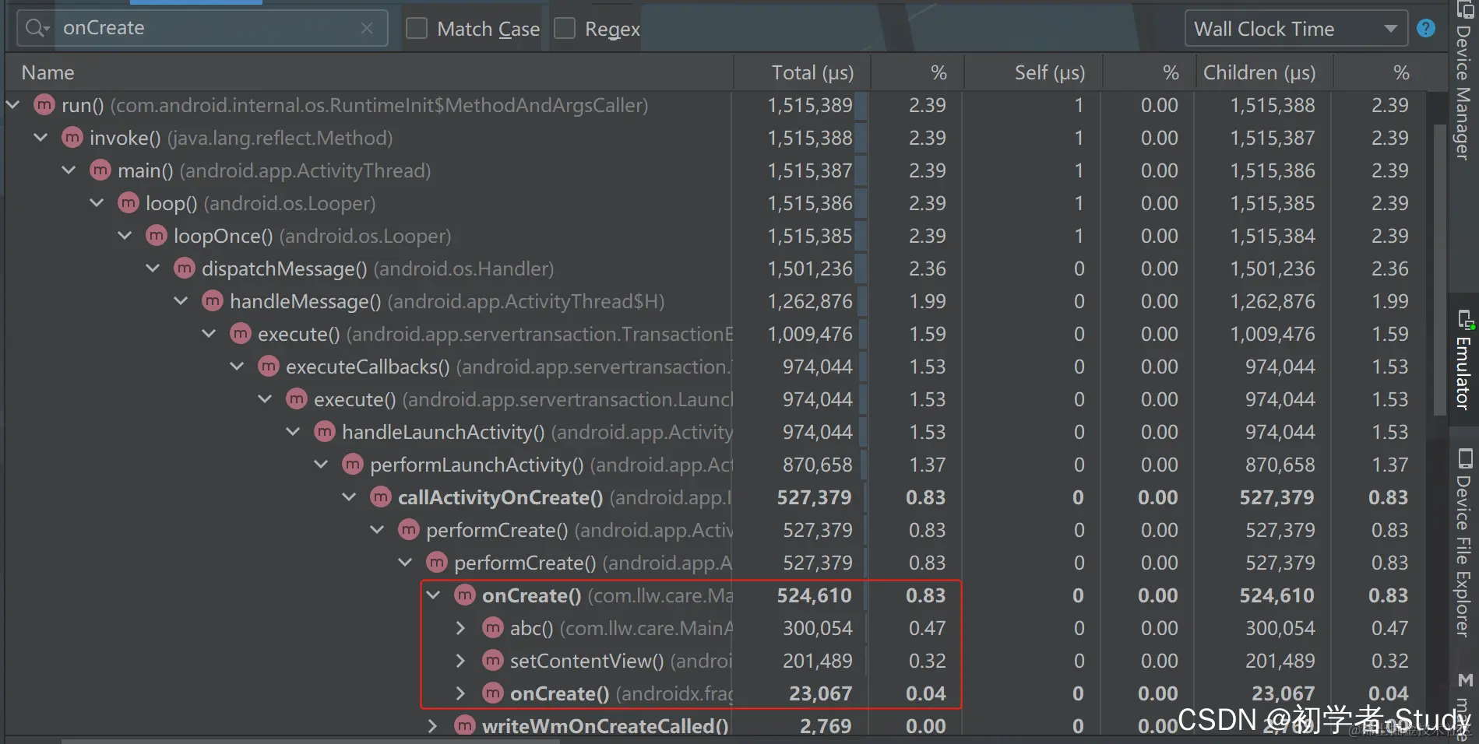
Task: Select total value 1,262,876
Action: (x=810, y=301)
